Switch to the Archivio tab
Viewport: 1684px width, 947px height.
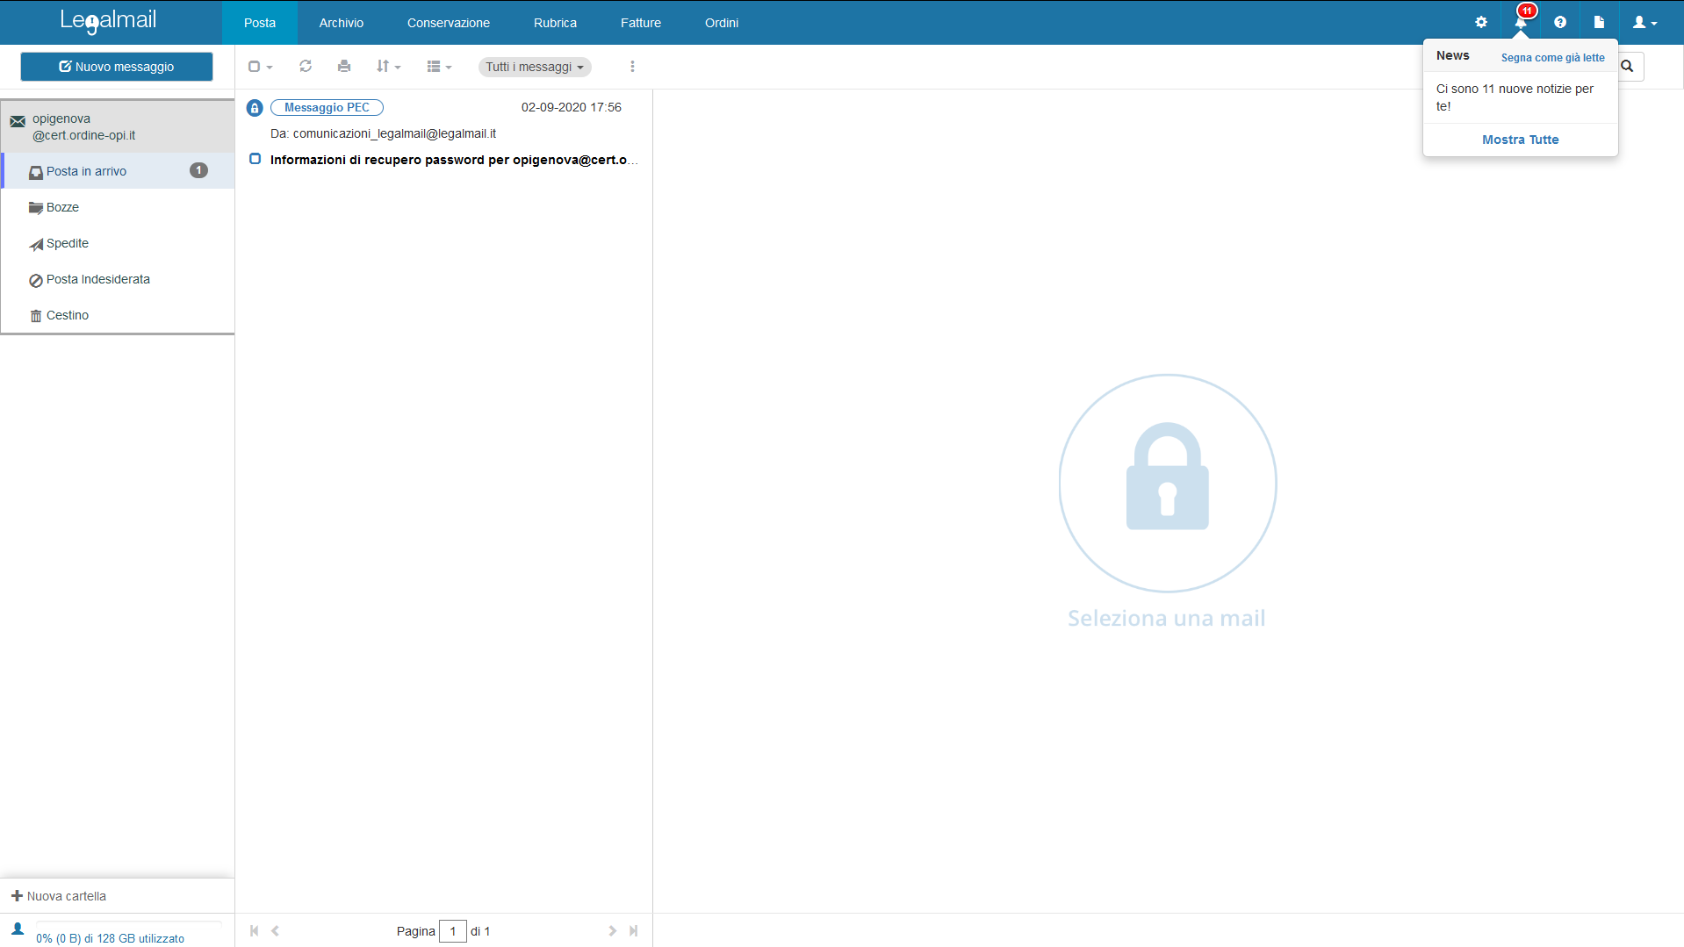(342, 23)
